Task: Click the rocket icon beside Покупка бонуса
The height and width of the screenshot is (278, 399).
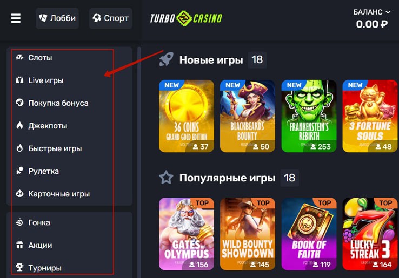Action: tap(19, 103)
